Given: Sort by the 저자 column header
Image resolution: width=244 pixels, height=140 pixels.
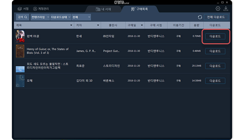Looking at the screenshot, I should coord(87,25).
